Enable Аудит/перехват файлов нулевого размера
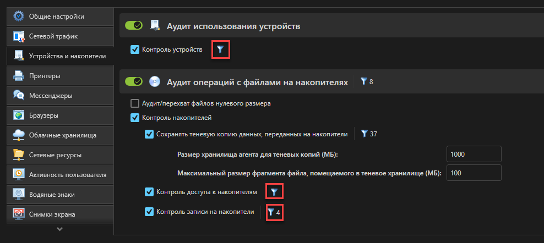 point(134,103)
